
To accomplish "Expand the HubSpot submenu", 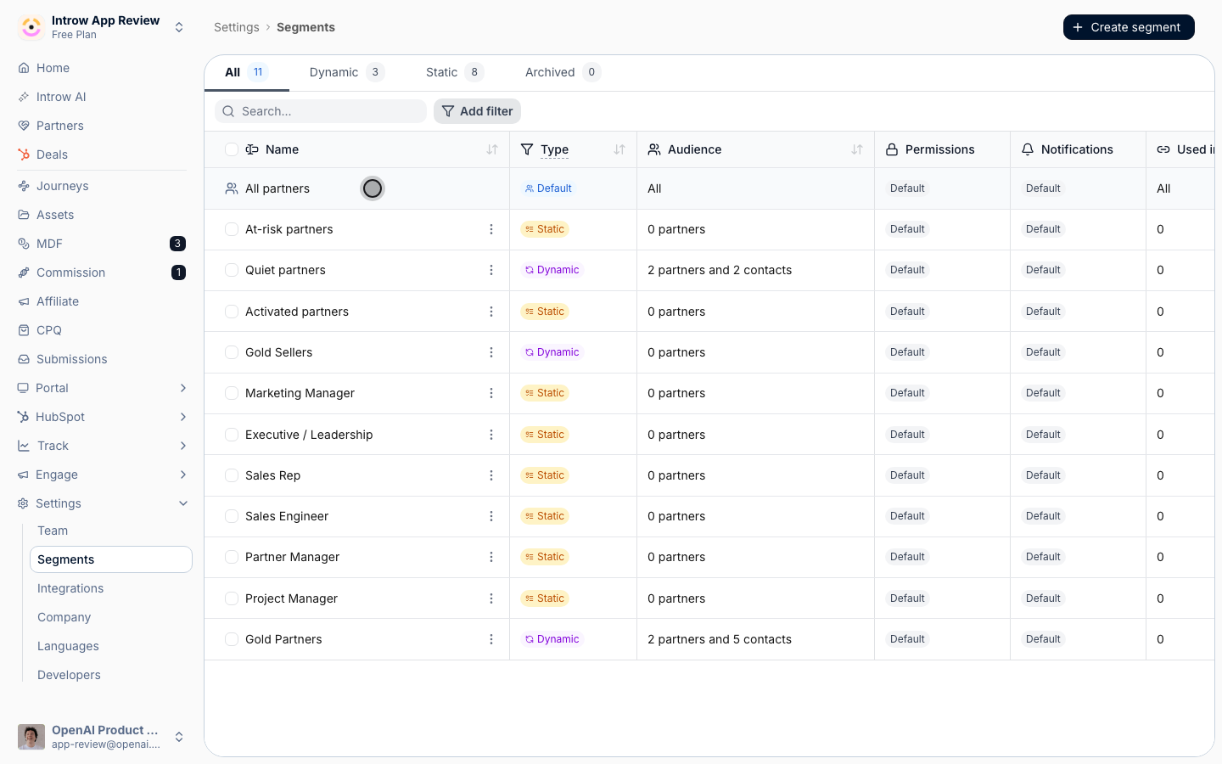I will click(x=183, y=417).
